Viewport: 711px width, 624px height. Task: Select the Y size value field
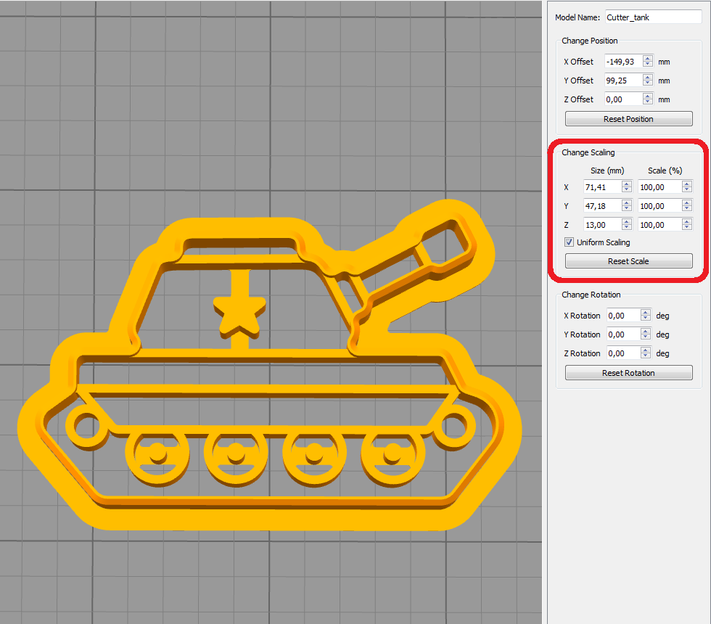point(604,205)
